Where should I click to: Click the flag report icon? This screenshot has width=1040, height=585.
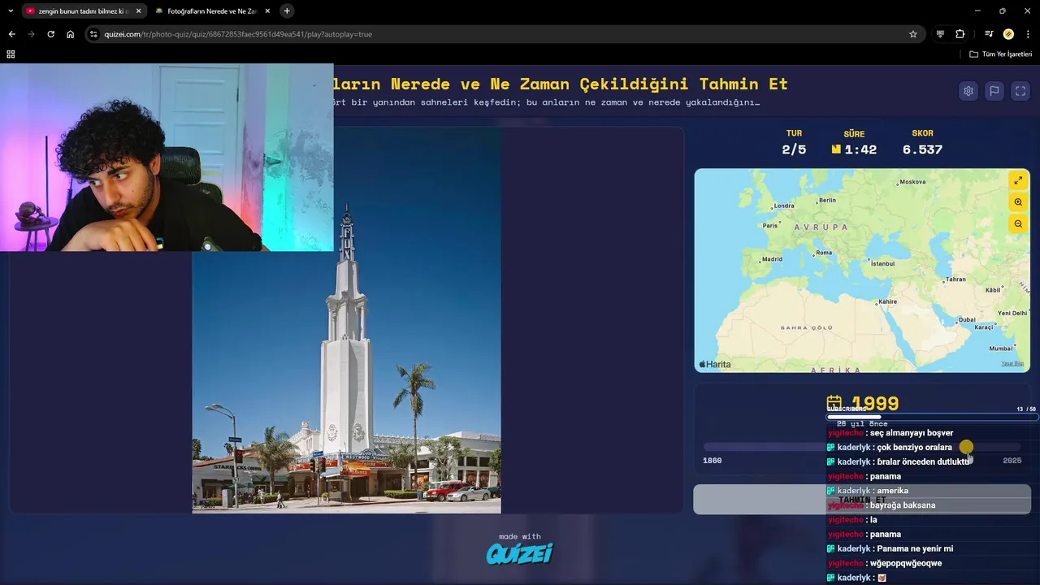coord(994,91)
